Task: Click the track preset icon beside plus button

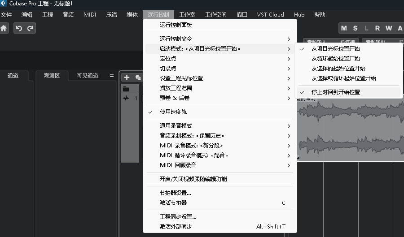Action: click(x=138, y=78)
